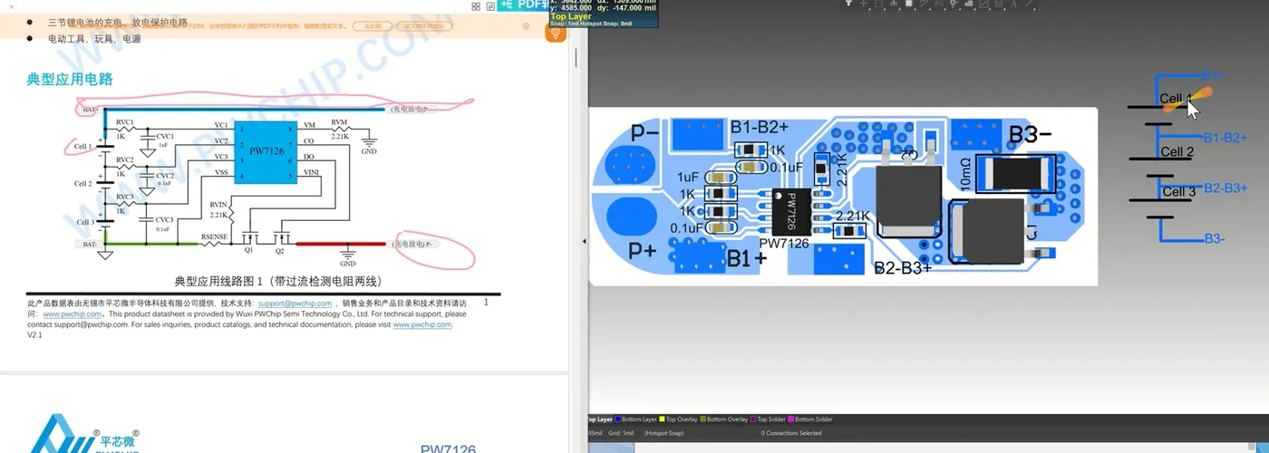Image resolution: width=1269 pixels, height=453 pixels.
Task: Select the 'A' string placement tool
Action: (1014, 4)
